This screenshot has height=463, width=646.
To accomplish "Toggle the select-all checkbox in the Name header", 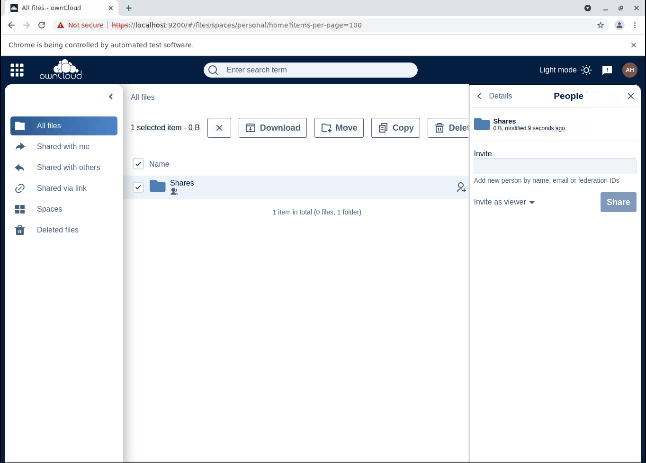I will point(138,164).
